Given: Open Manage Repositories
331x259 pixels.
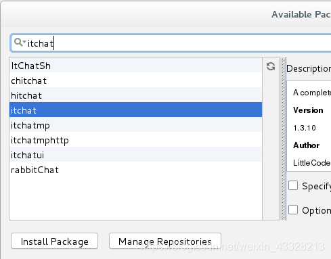Looking at the screenshot, I should point(165,241).
